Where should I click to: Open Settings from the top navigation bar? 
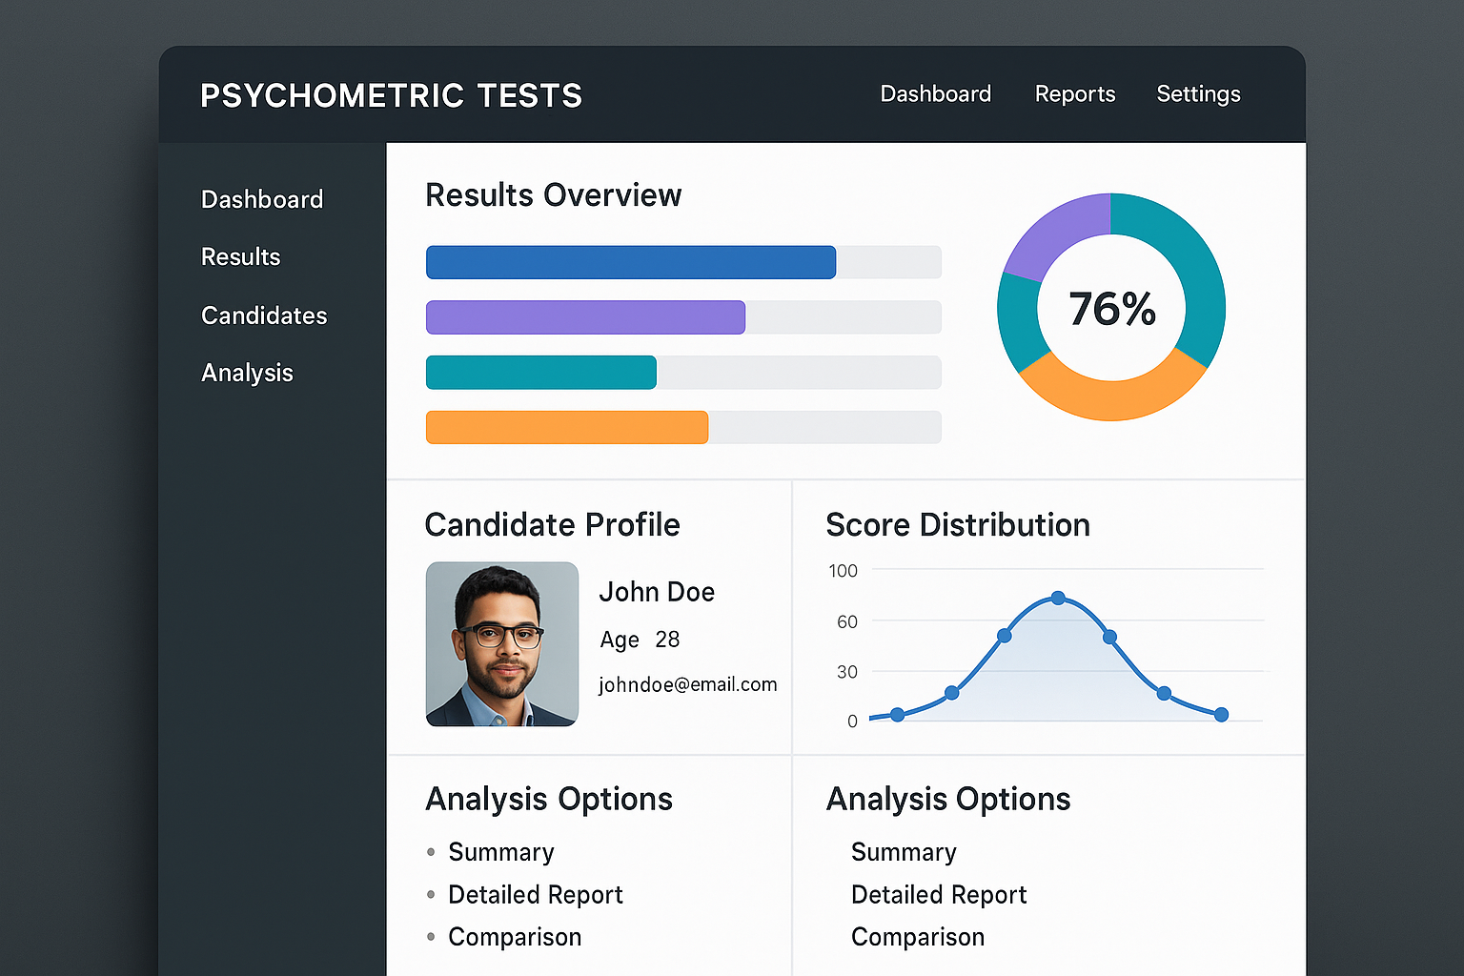[1198, 93]
